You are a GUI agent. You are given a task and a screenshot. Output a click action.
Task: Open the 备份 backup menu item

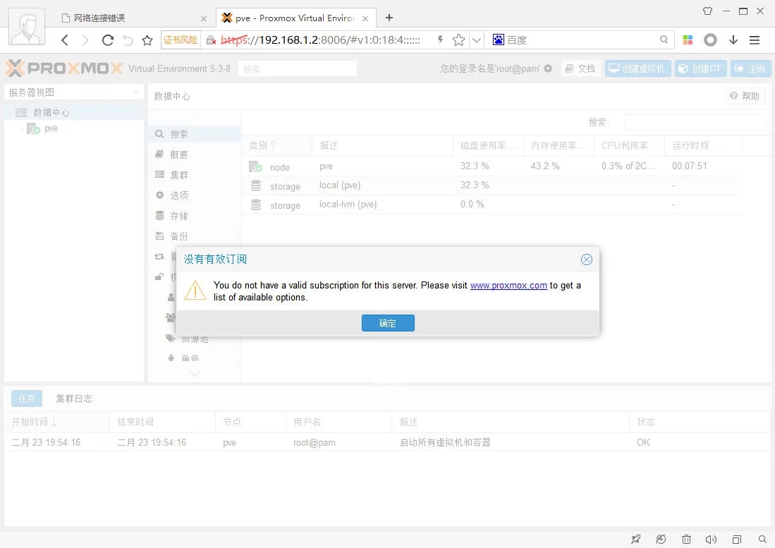[x=195, y=236]
